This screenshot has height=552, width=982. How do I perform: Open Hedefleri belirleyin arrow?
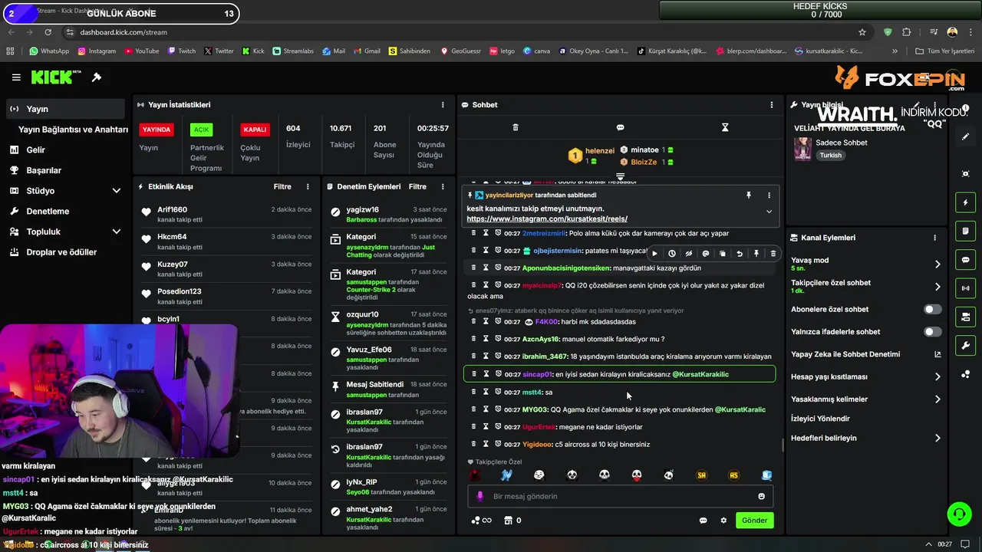[x=938, y=439]
